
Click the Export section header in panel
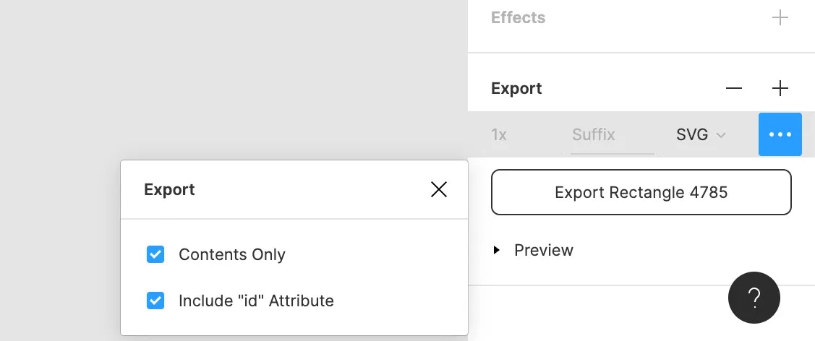click(x=516, y=88)
